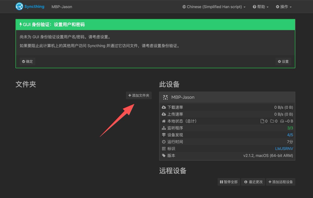Click the 此设备 section heading
Viewport: 313px width, 198px height.
170,84
